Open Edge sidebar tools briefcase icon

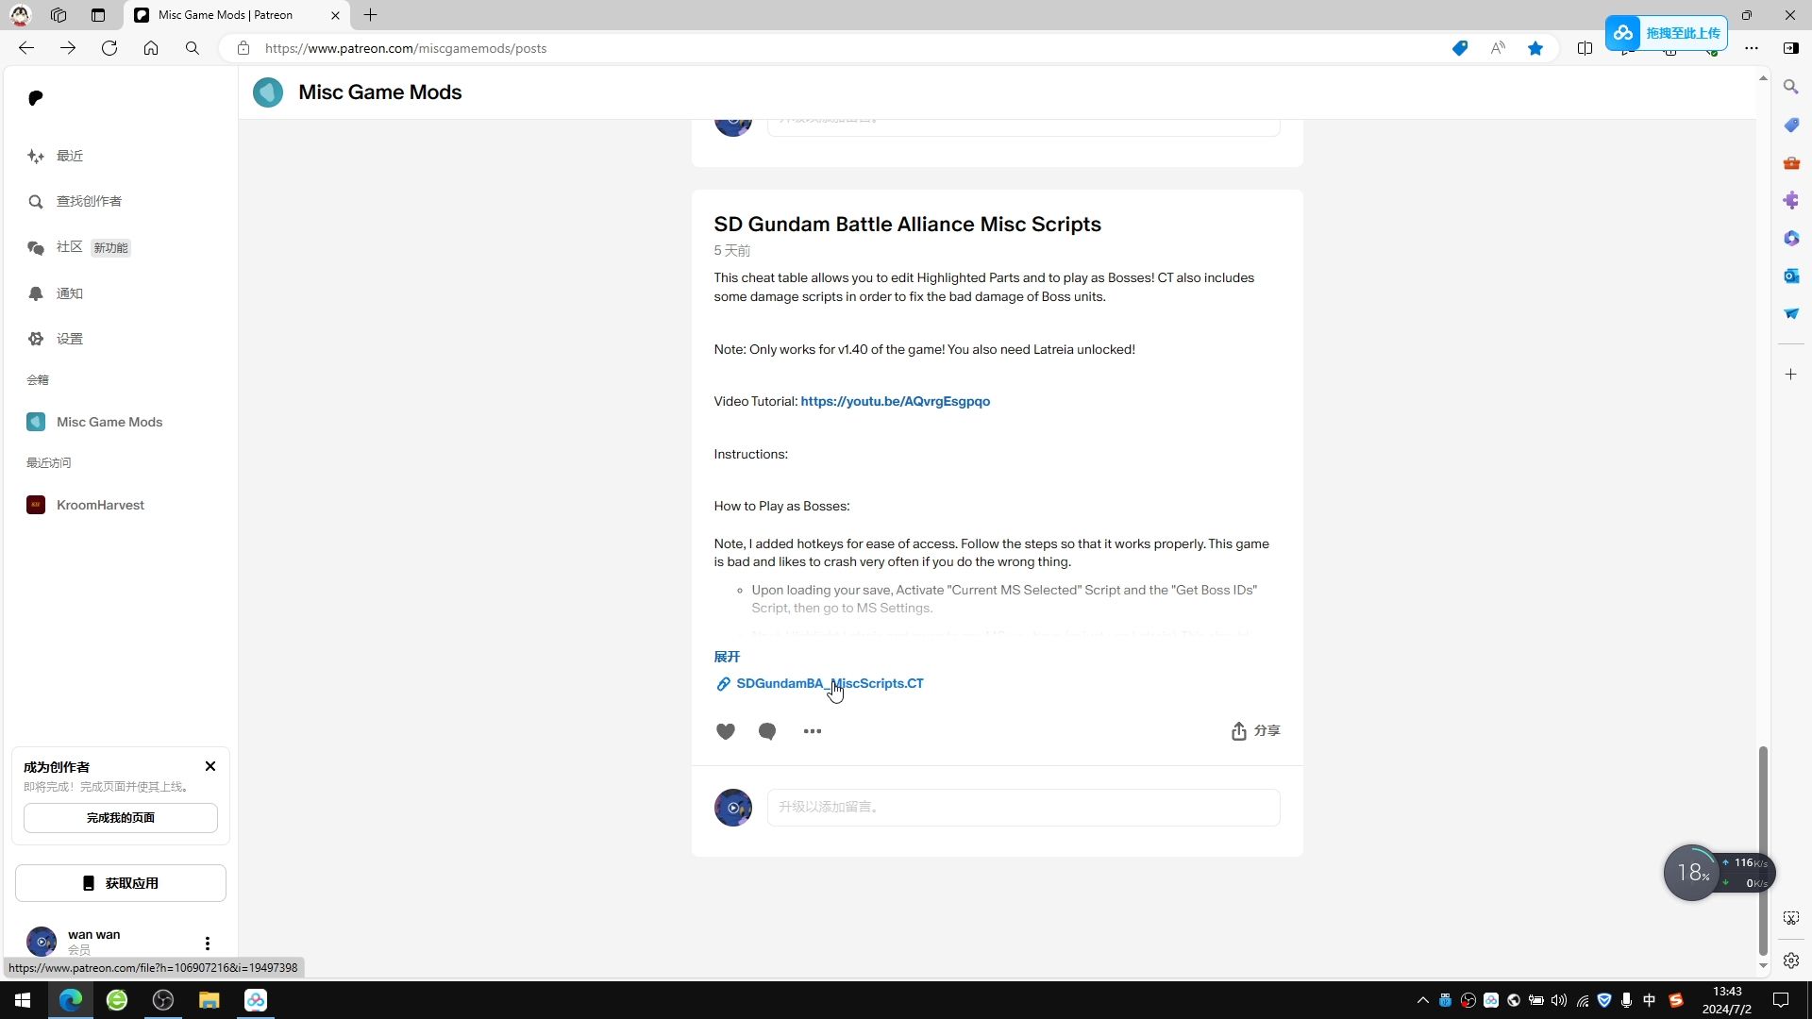tap(1791, 163)
